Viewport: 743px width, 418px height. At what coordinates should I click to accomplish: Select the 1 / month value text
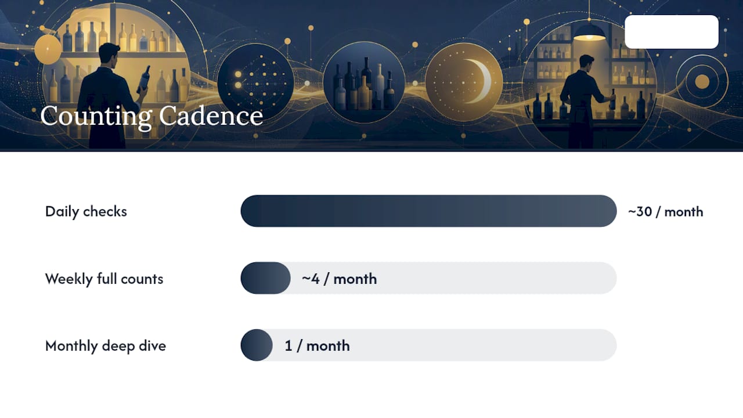[x=317, y=346]
